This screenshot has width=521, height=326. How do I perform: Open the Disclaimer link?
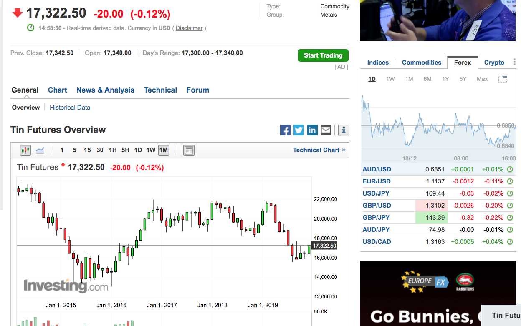(189, 28)
